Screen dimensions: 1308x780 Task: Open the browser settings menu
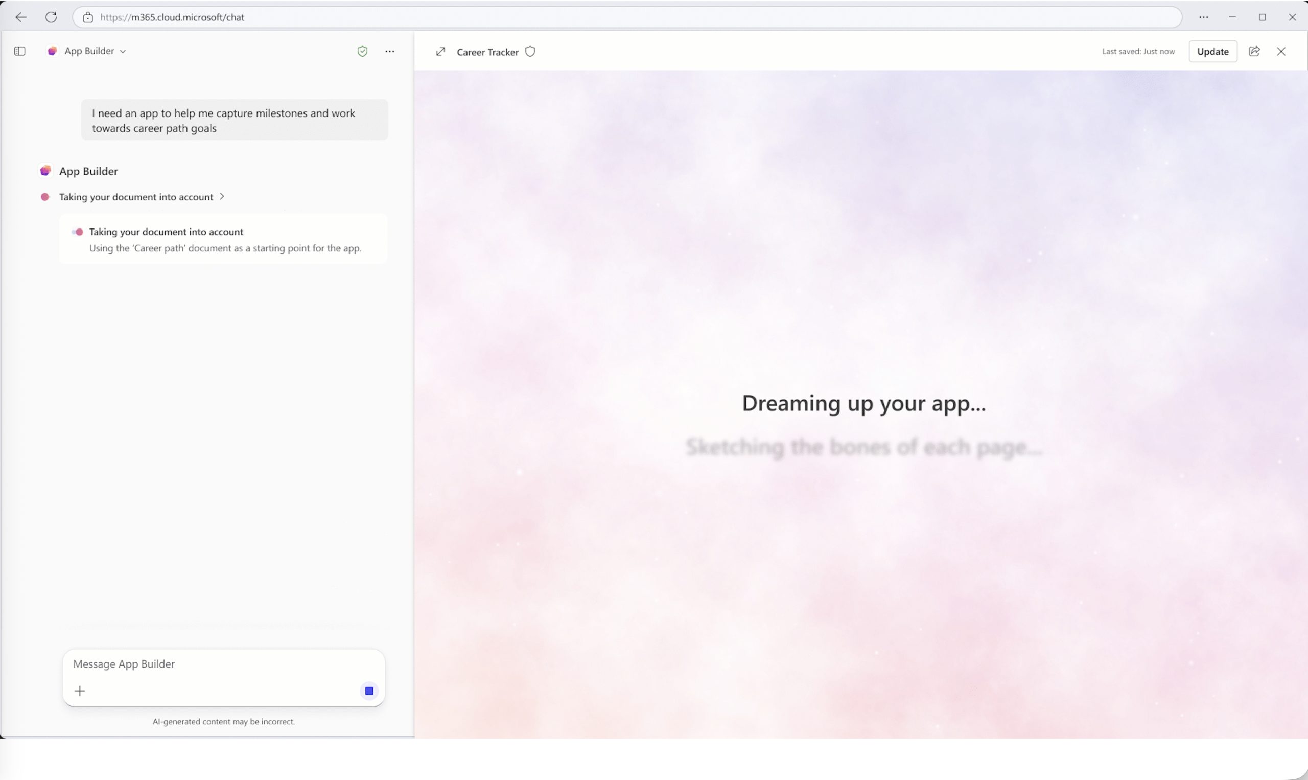[x=1203, y=17]
